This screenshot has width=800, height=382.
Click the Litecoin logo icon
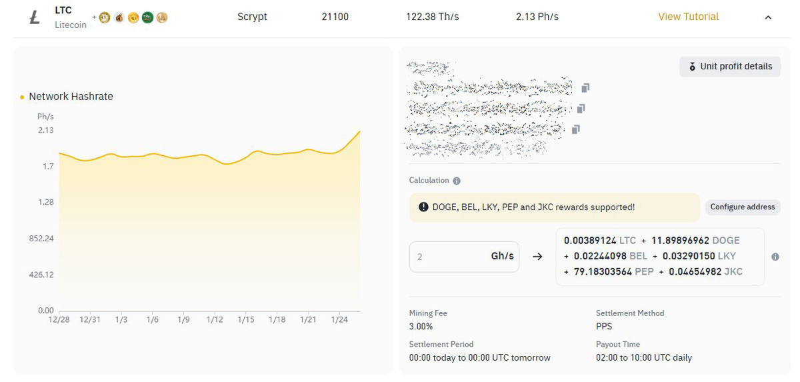(35, 18)
